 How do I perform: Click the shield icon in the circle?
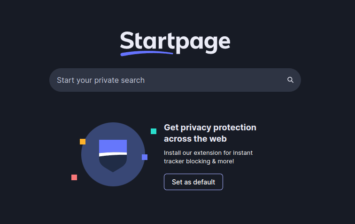[x=113, y=156]
